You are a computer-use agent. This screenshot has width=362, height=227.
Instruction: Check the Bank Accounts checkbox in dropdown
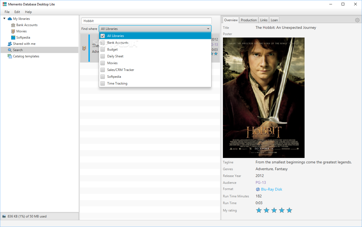[x=103, y=43]
